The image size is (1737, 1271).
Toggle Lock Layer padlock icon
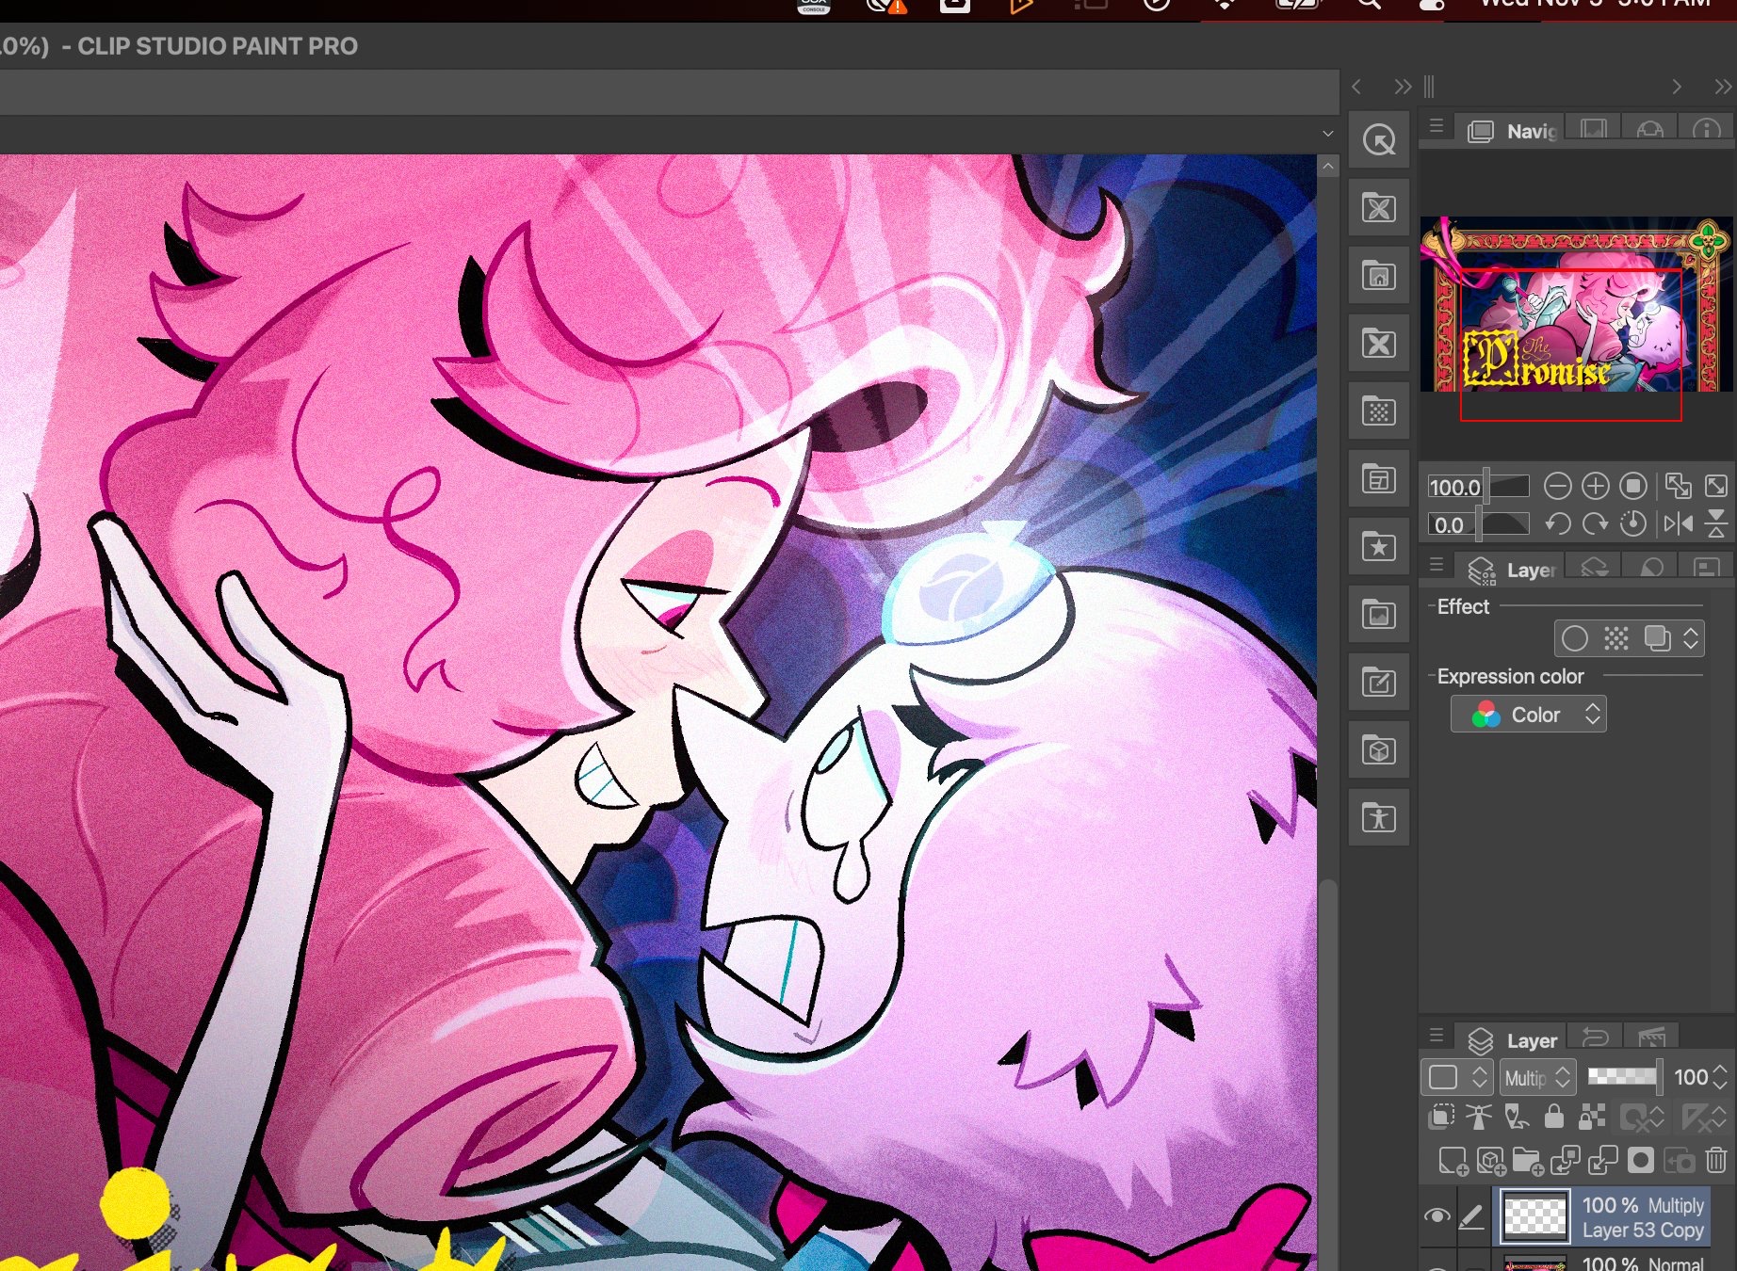pos(1554,1118)
